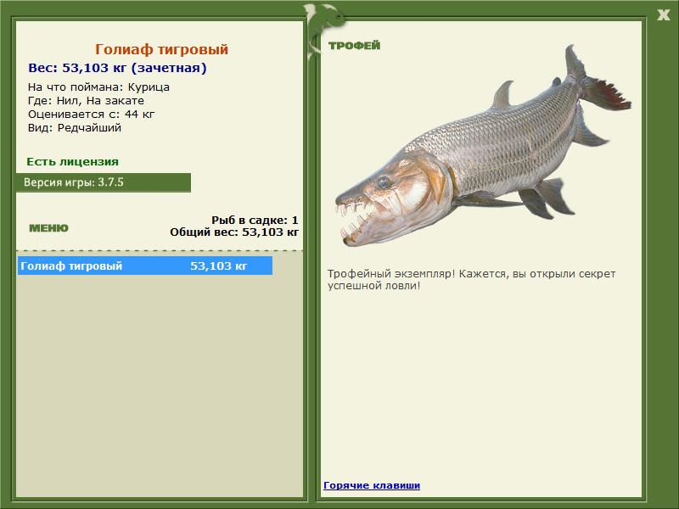Click the goliath tigerfish trophy picture

coord(483,145)
